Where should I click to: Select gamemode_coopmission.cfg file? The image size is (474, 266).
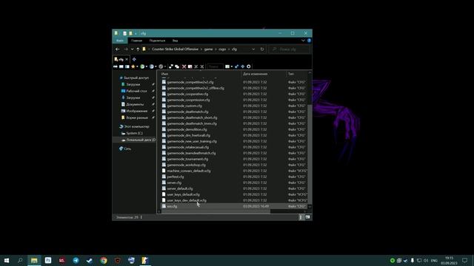[188, 100]
